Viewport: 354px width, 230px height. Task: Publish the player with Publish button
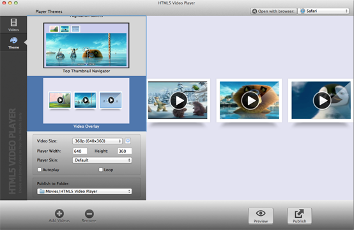click(299, 216)
